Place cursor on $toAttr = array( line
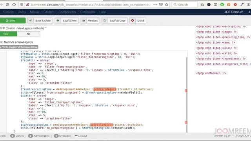The image size is (251, 141). 33,96
